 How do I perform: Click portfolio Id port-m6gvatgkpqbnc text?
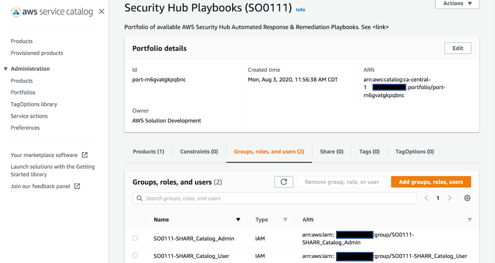tap(159, 80)
